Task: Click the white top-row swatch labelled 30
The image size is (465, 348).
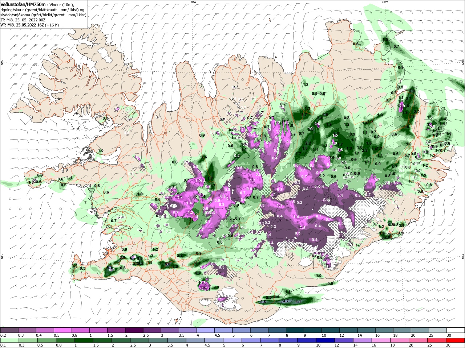Action: (456, 330)
